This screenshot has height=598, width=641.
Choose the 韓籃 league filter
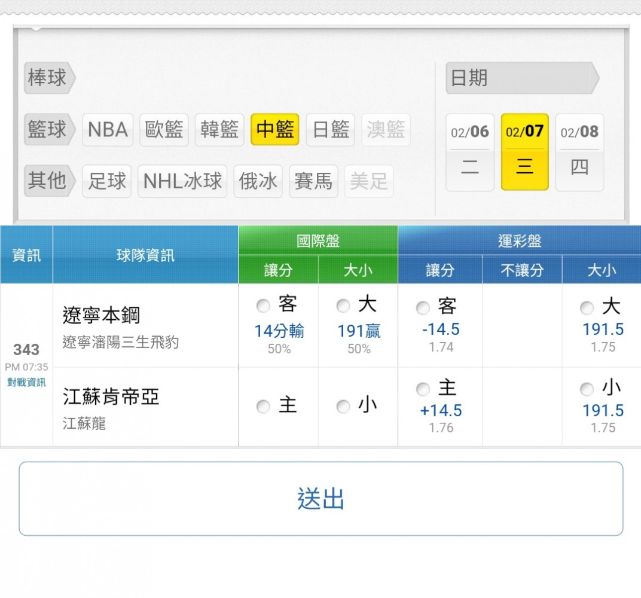tap(219, 130)
